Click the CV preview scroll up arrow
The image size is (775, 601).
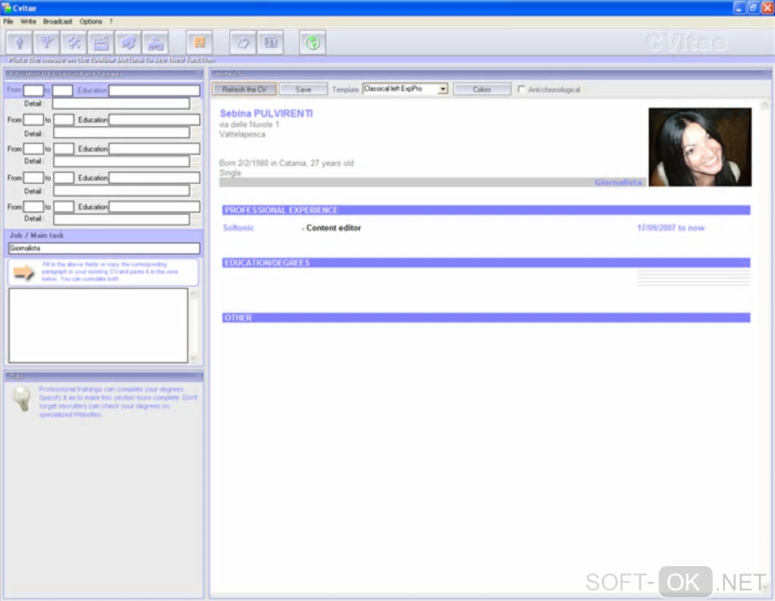[764, 104]
